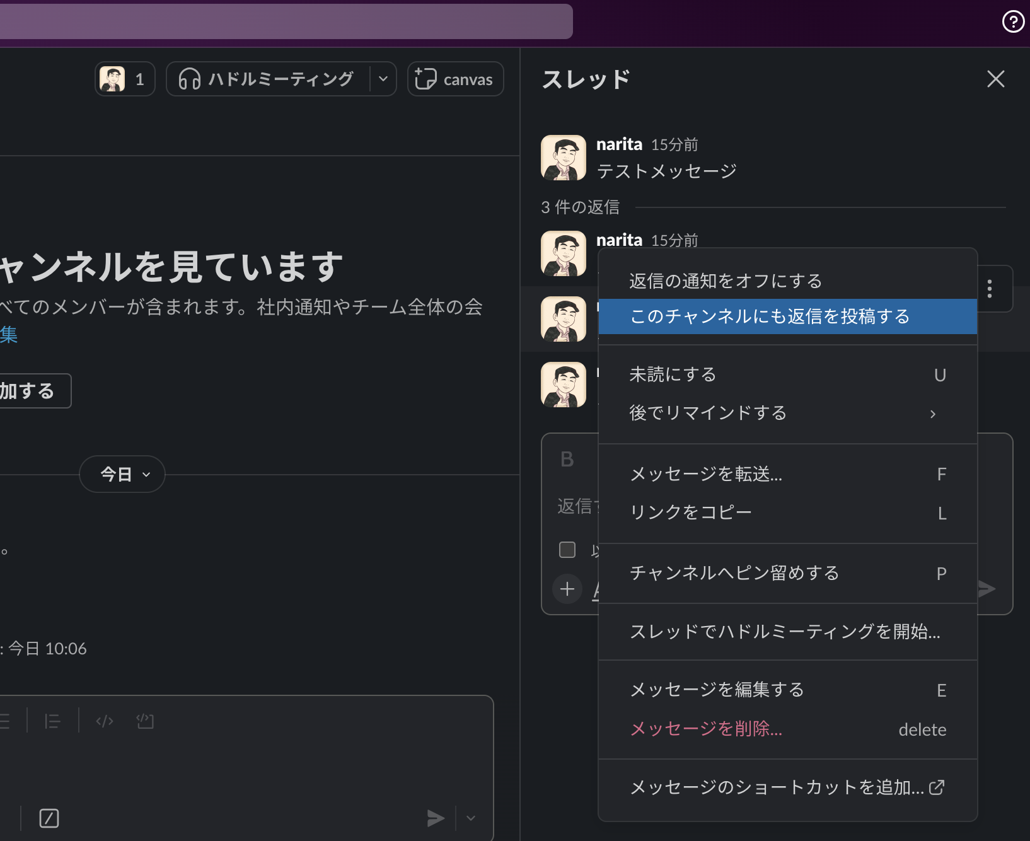Click the send message arrow icon
This screenshot has width=1030, height=841.
pos(435,818)
